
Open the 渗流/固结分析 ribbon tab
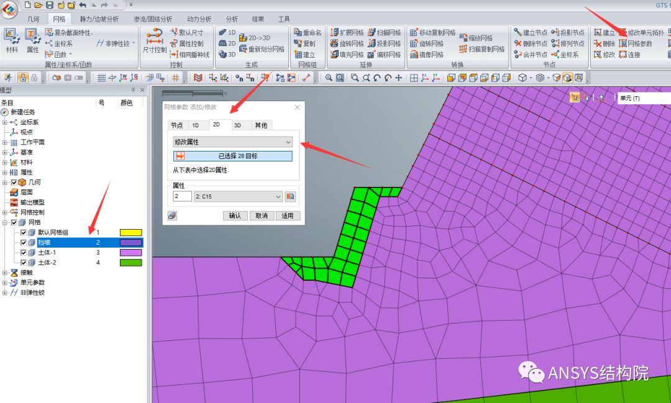coord(153,19)
